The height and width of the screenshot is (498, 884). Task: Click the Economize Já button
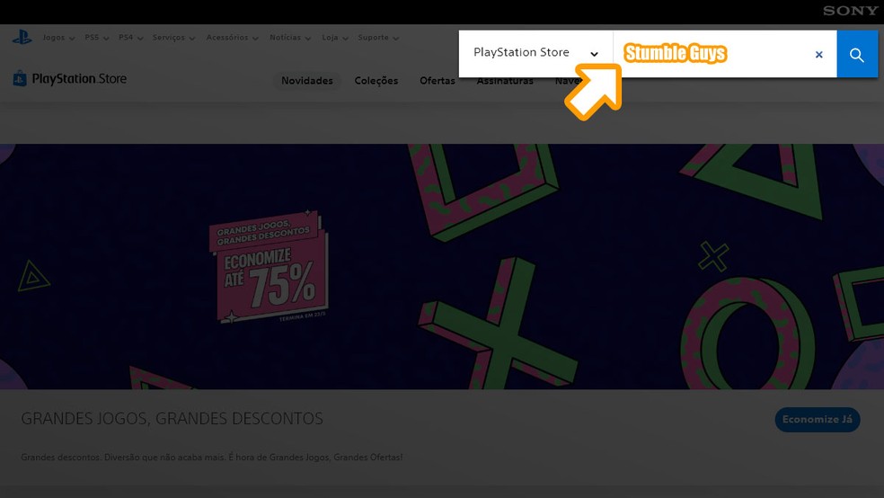pyautogui.click(x=817, y=420)
